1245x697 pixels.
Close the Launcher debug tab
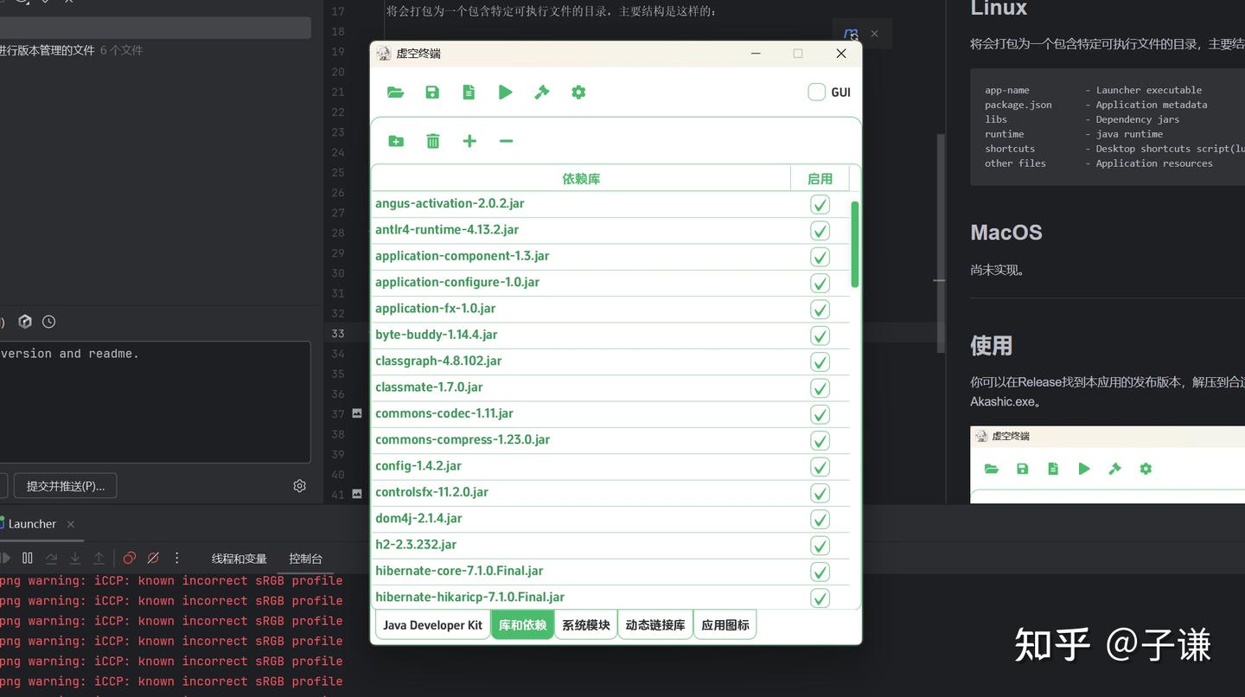(71, 524)
